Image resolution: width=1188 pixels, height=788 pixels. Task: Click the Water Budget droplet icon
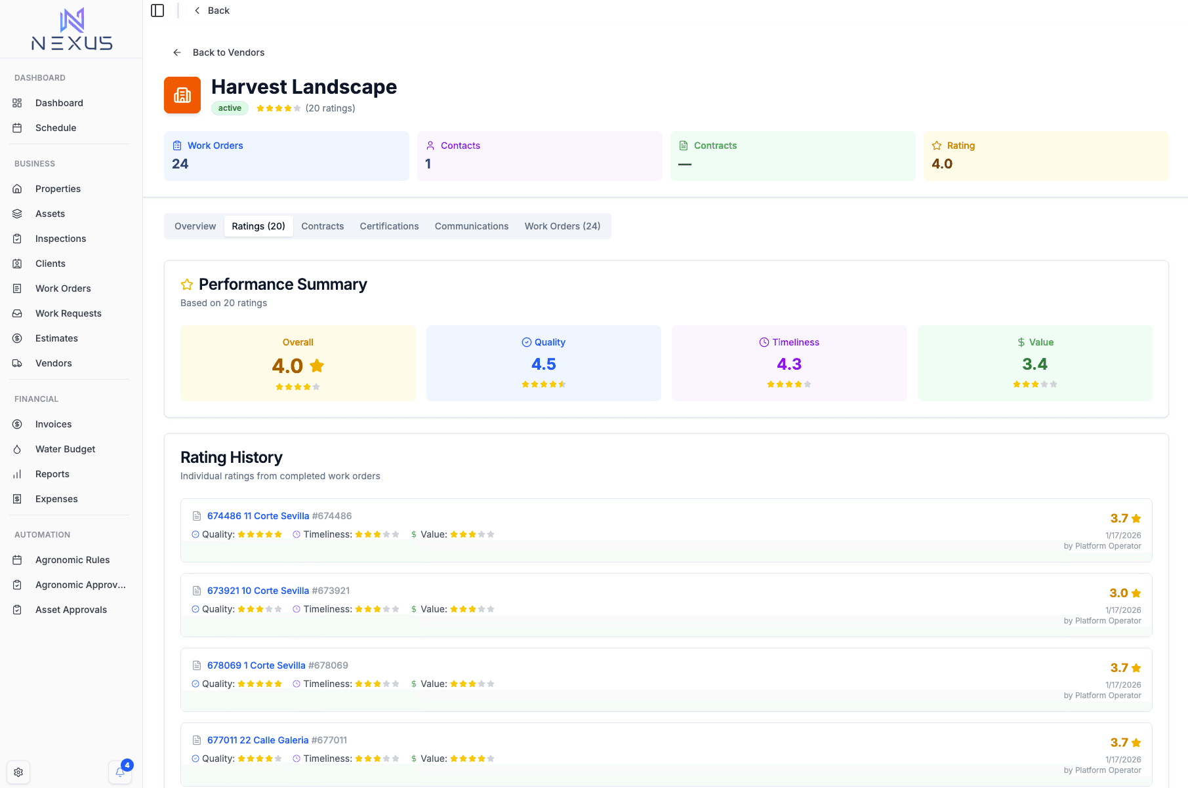(x=18, y=449)
